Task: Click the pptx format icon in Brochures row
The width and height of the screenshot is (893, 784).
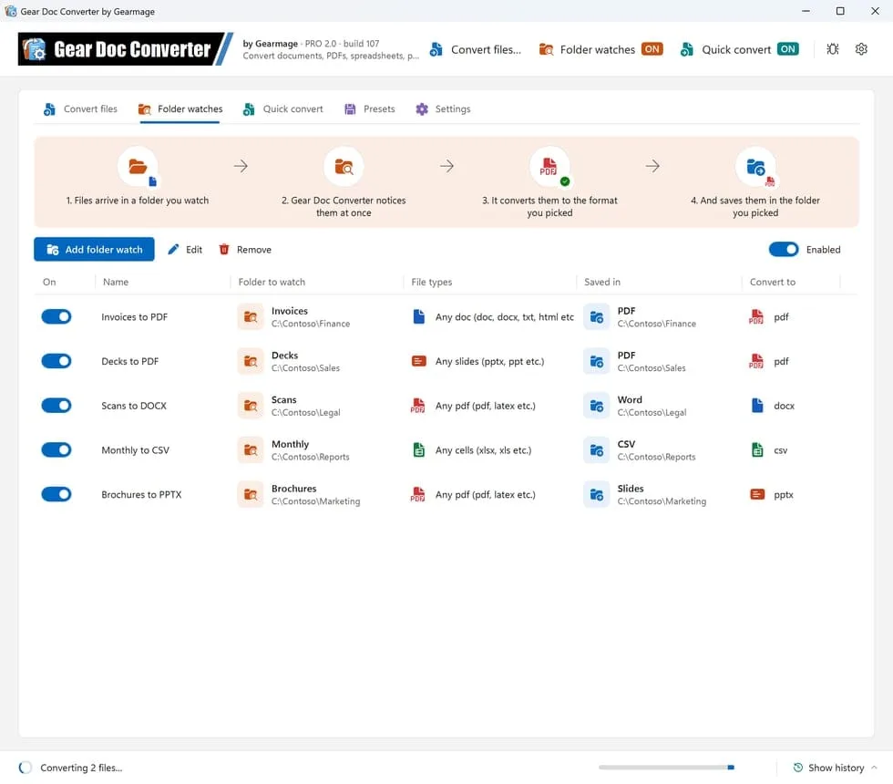Action: pos(757,494)
